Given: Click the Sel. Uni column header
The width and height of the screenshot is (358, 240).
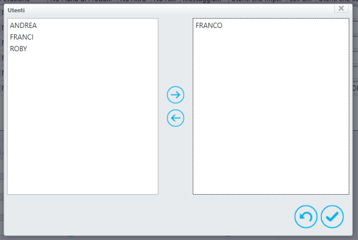Looking at the screenshot, I should point(300,1).
